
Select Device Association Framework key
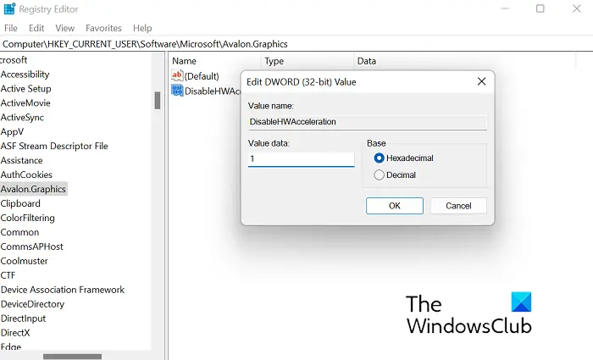click(63, 290)
